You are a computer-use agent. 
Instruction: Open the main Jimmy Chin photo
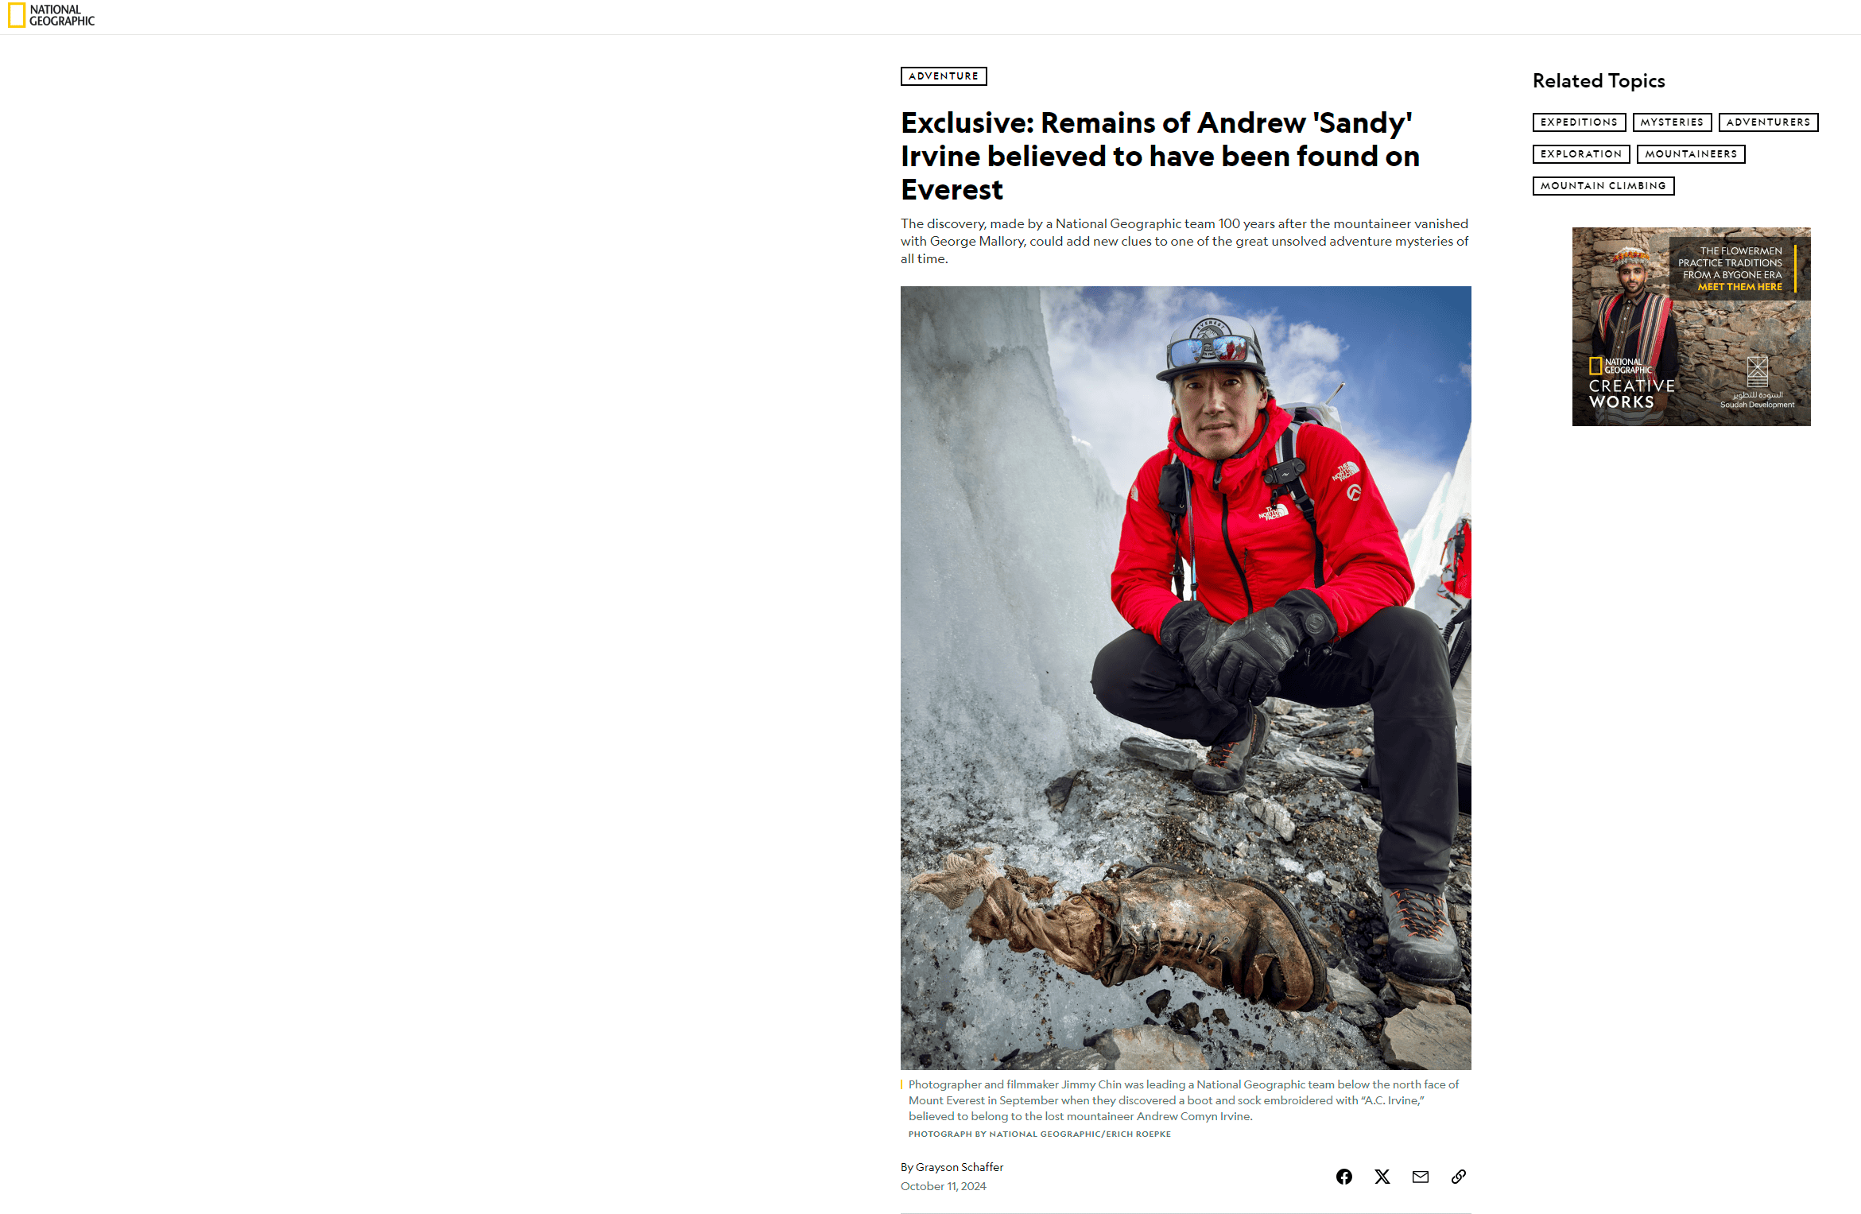(x=1185, y=677)
